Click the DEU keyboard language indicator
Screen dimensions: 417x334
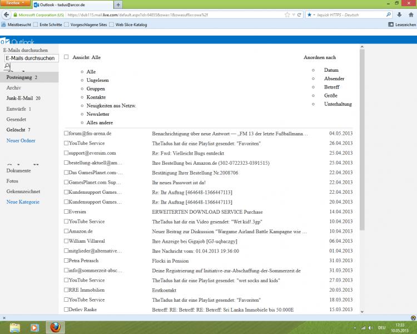tap(381, 328)
